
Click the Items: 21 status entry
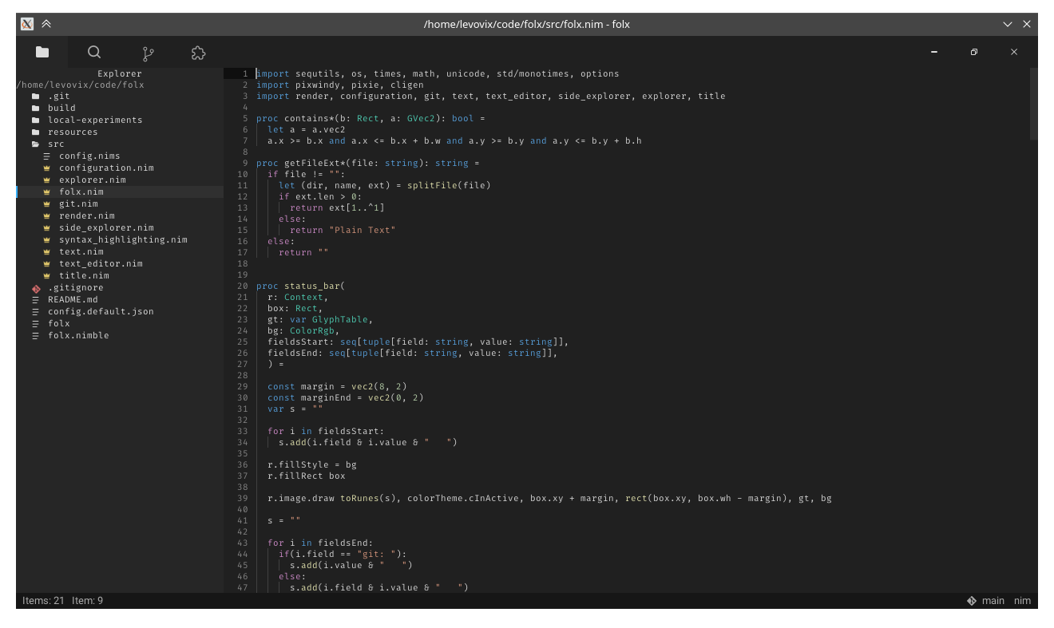[x=43, y=601]
